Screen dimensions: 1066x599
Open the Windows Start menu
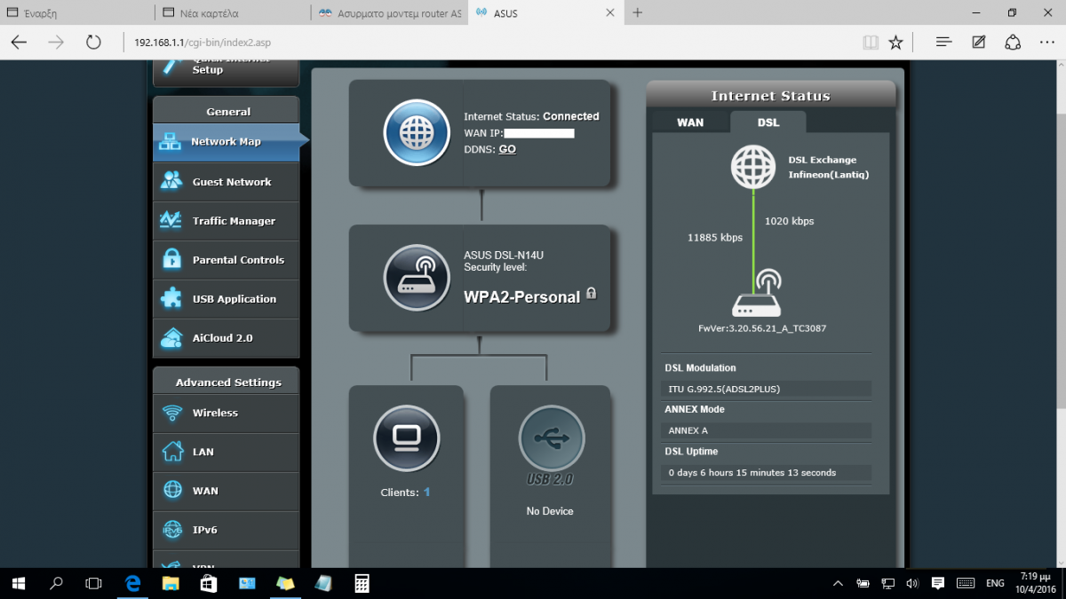point(19,583)
